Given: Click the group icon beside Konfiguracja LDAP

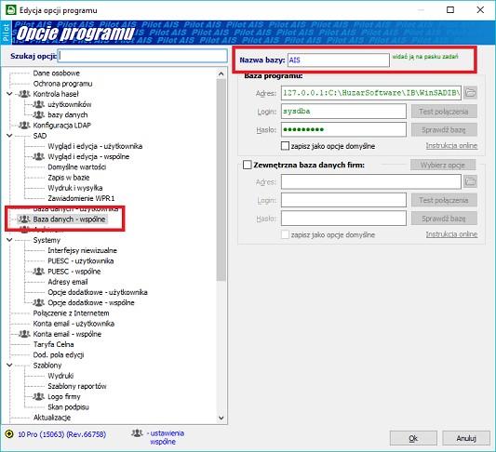Looking at the screenshot, I should pos(24,126).
